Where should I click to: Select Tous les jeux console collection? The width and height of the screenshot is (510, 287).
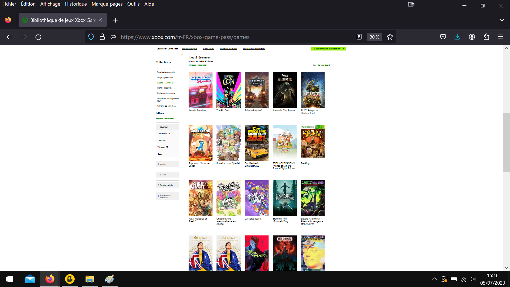(x=166, y=72)
